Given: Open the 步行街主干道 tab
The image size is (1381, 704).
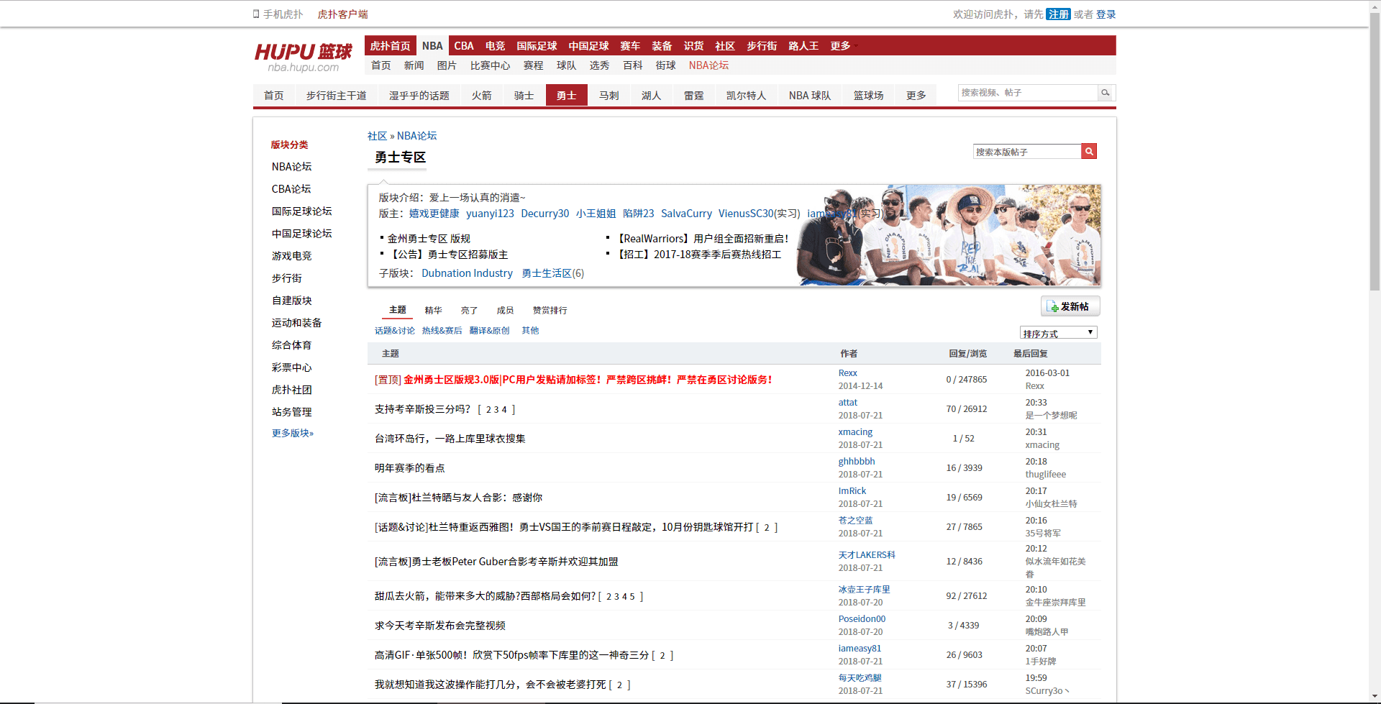Looking at the screenshot, I should pos(336,96).
